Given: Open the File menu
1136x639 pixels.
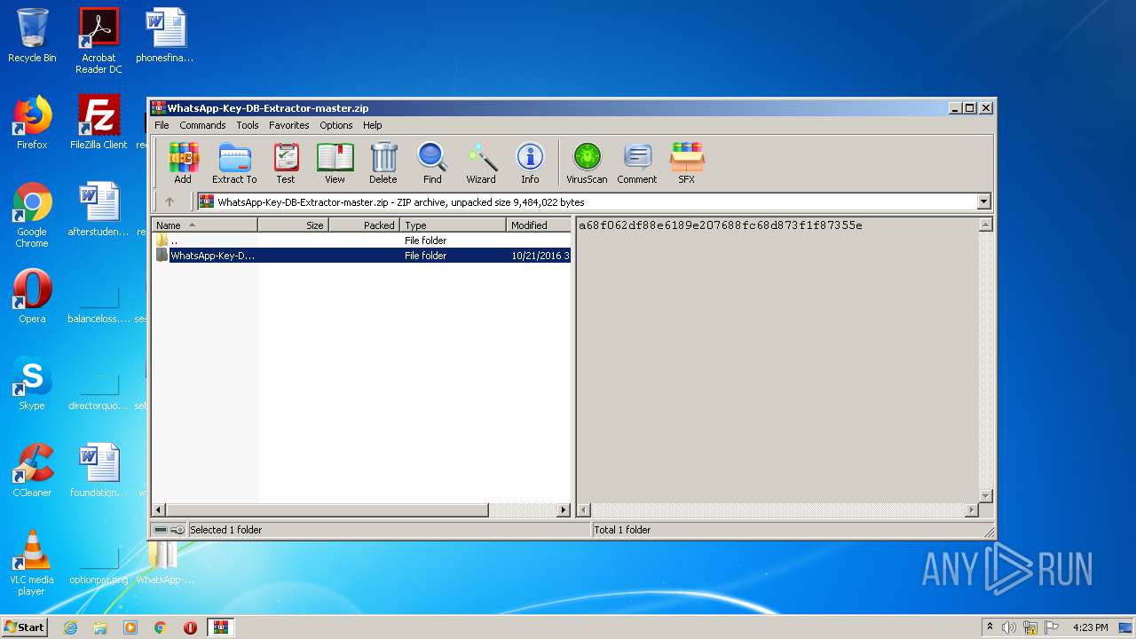Looking at the screenshot, I should click(x=162, y=125).
